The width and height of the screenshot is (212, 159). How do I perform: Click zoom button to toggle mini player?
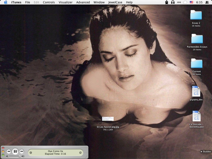(3, 155)
